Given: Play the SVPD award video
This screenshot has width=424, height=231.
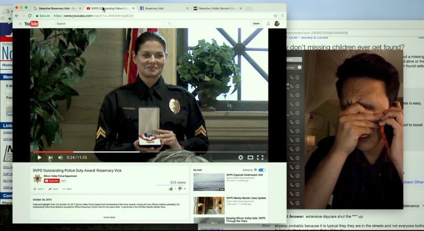Looking at the screenshot, I should pos(39,157).
